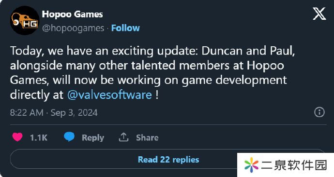Click the colorful flower watermark logo
The height and width of the screenshot is (177, 334).
coord(251,164)
